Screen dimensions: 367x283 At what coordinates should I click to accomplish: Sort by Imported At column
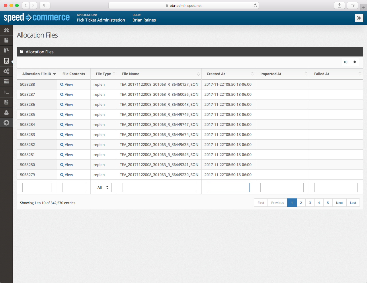(x=282, y=74)
